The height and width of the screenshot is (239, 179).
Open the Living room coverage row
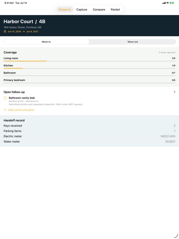(x=89, y=59)
